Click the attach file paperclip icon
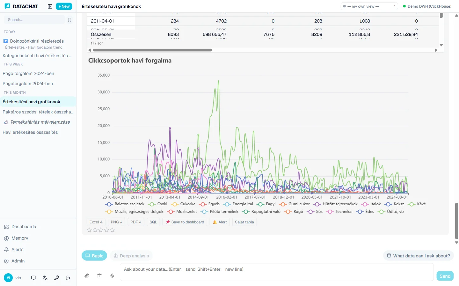Viewport: 459px width, 286px height. tap(87, 276)
